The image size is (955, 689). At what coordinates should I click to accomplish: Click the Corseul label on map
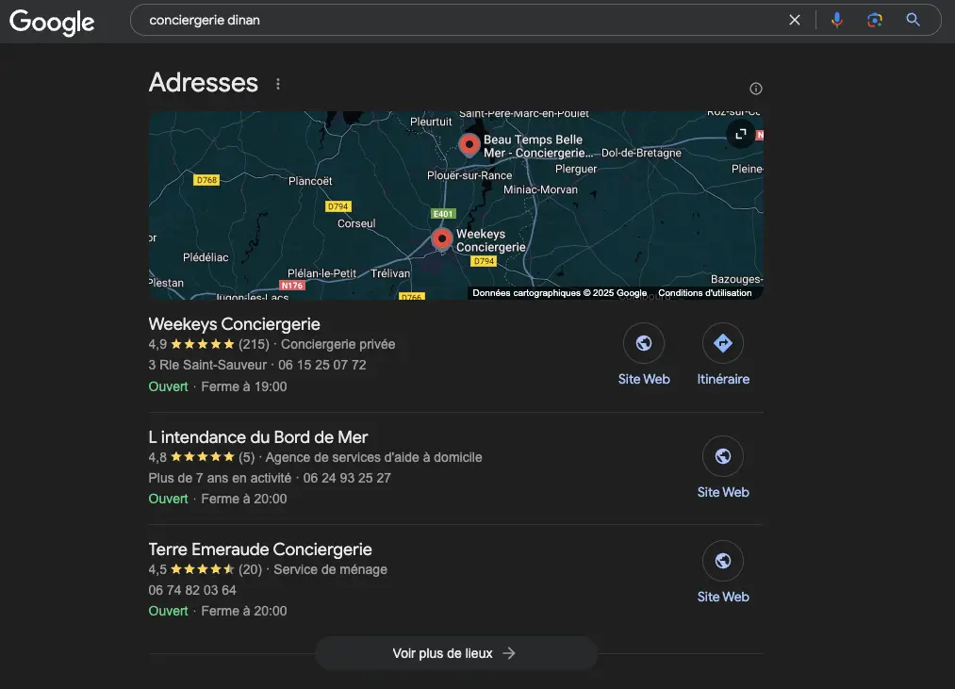[x=356, y=223]
